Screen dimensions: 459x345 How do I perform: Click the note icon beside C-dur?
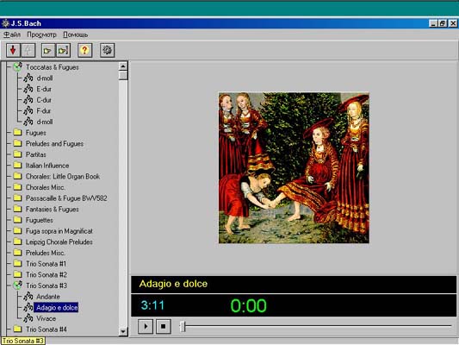28,100
